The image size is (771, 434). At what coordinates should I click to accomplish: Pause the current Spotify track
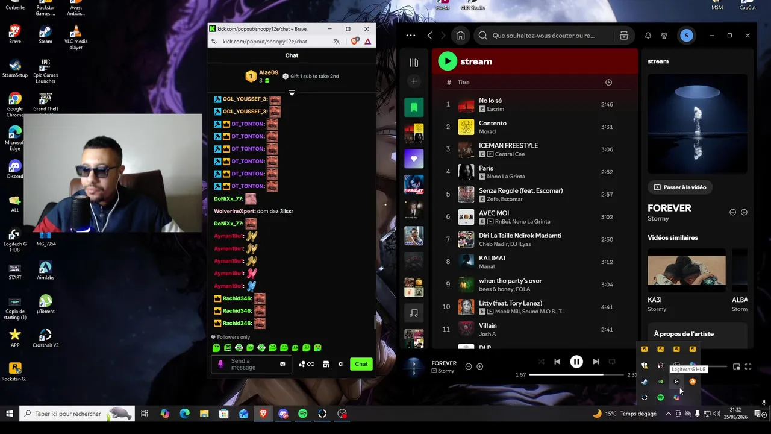pyautogui.click(x=576, y=362)
